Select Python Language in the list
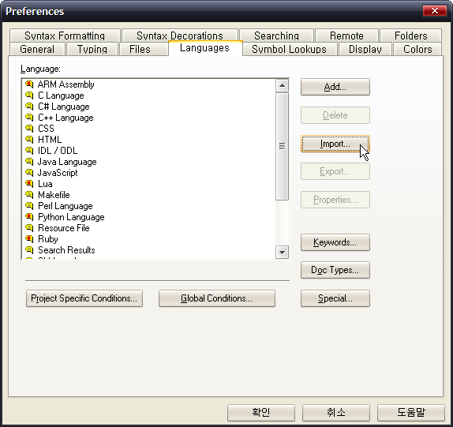The width and height of the screenshot is (453, 427). (71, 217)
